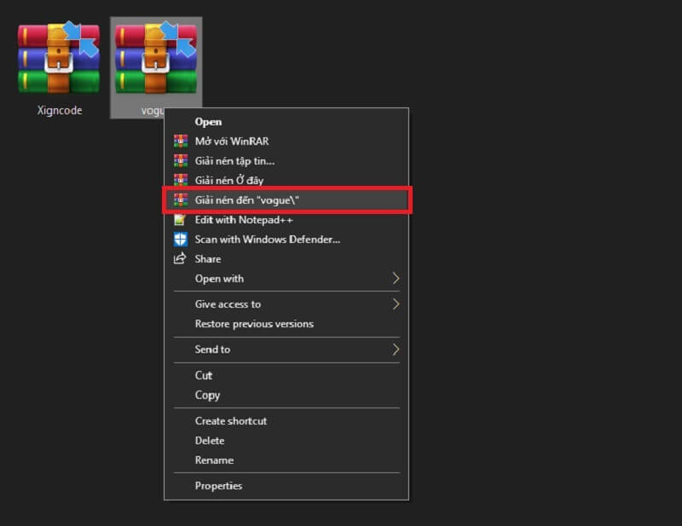Image resolution: width=682 pixels, height=526 pixels.
Task: Click WinRAR icon beside "Giải nén Ở đây"
Action: (x=180, y=180)
